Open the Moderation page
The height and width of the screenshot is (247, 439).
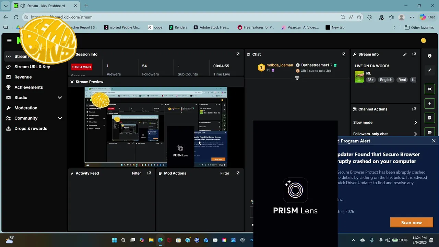click(26, 108)
